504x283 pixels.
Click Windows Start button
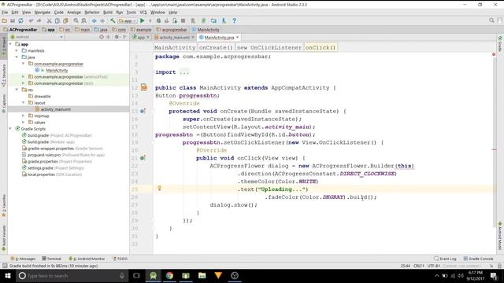[x=8, y=276]
